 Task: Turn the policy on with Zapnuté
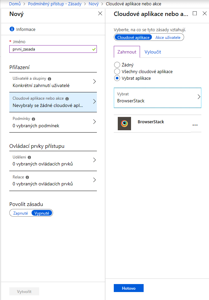click(21, 213)
